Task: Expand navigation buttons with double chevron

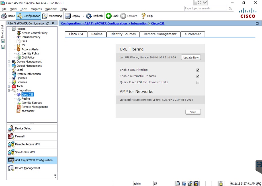Action: click(55, 176)
